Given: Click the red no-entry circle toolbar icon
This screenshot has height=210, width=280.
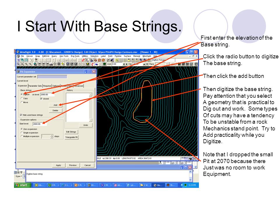Looking at the screenshot, I should pyautogui.click(x=103, y=60).
